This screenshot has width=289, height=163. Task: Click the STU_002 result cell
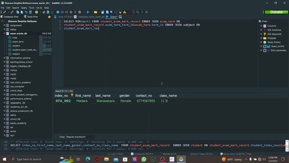tap(63, 101)
